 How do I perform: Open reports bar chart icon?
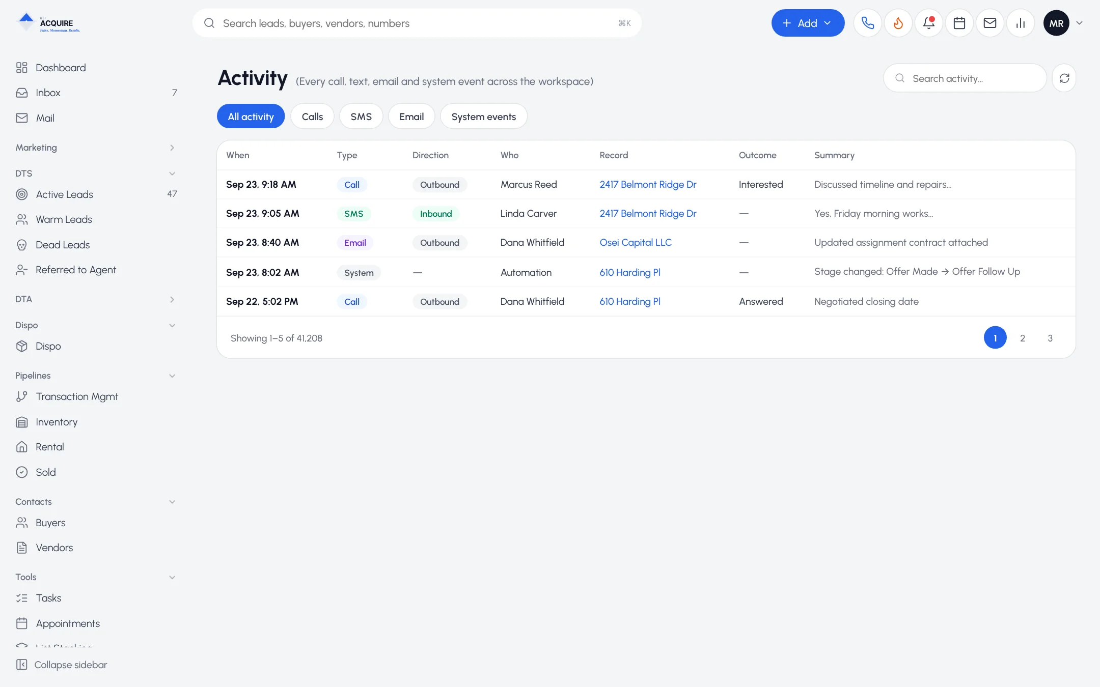pyautogui.click(x=1020, y=23)
